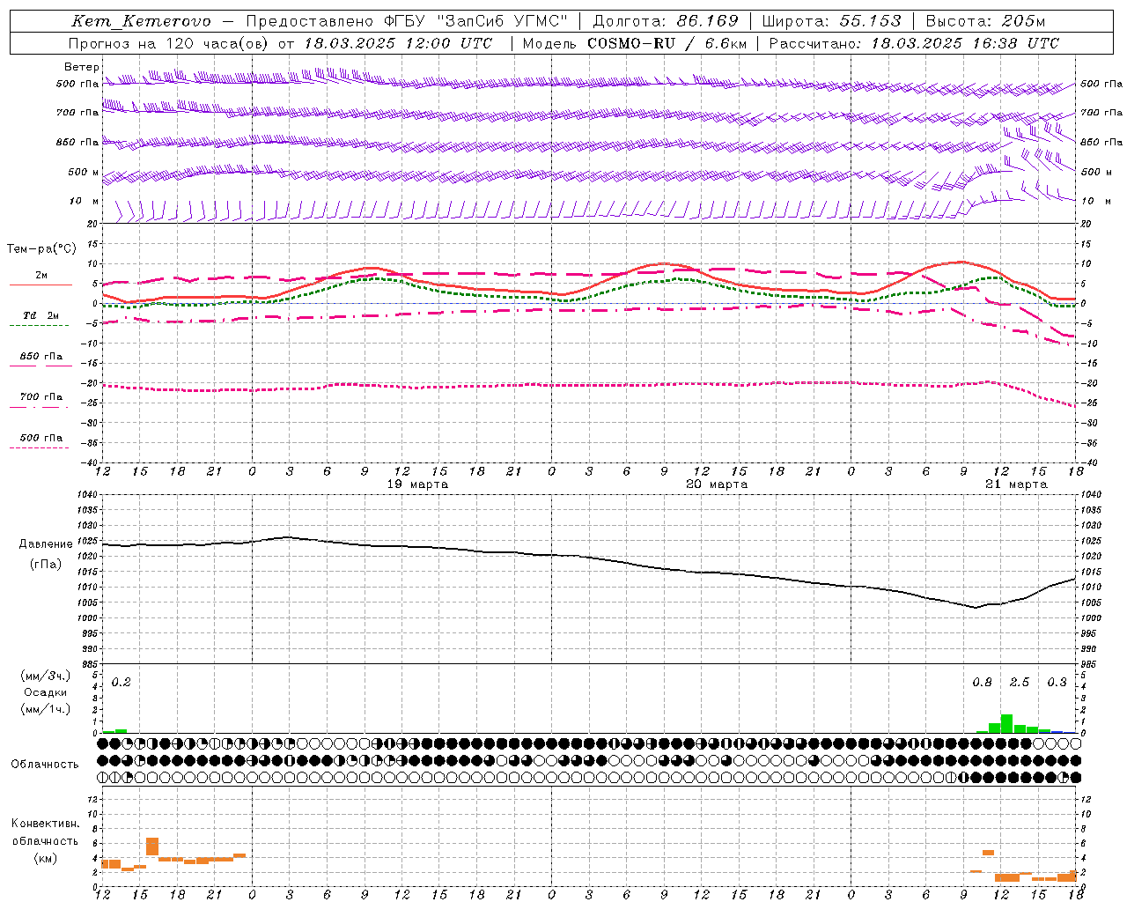Click the 'Конвективн.' convective cloud label
The image size is (1127, 902).
[45, 824]
